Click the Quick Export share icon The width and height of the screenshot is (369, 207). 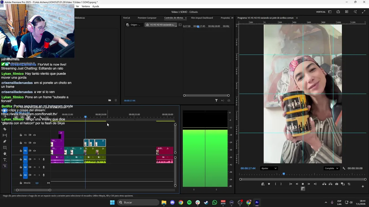tap(338, 12)
